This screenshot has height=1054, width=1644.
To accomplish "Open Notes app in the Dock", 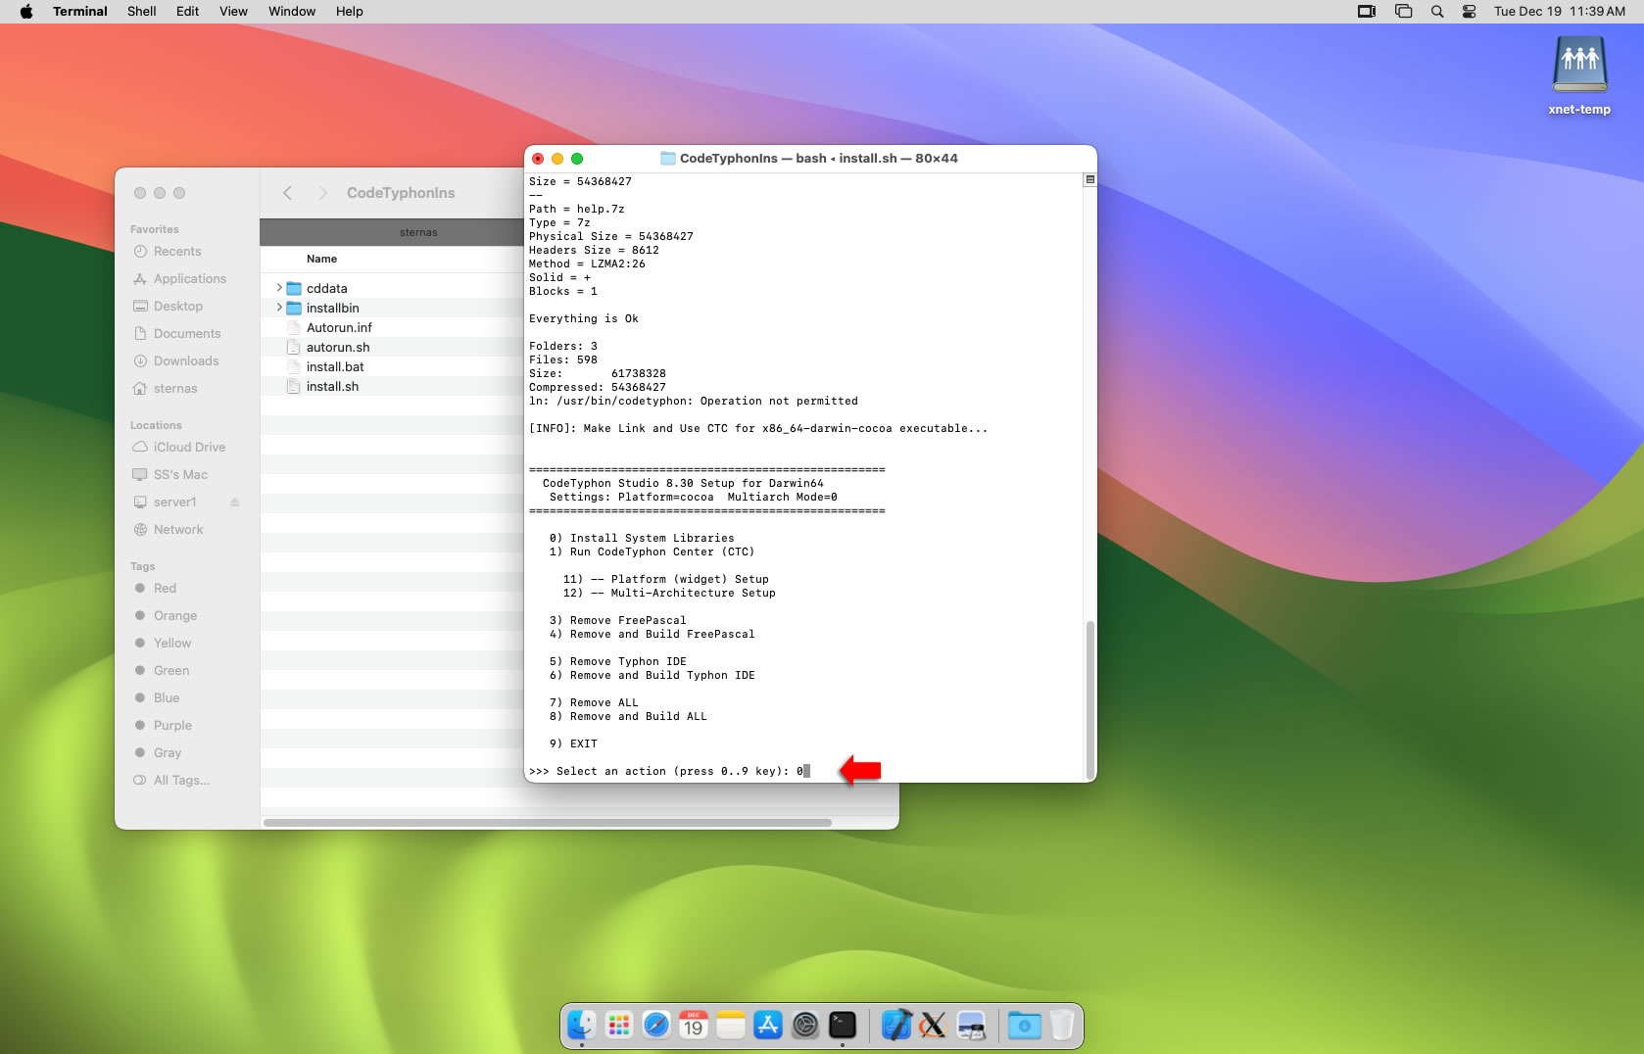I will click(731, 1026).
